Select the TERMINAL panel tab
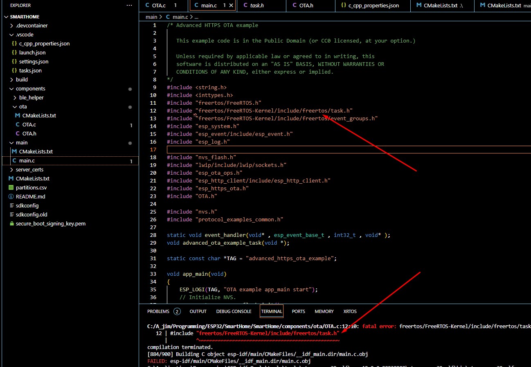531x367 pixels. (x=272, y=311)
